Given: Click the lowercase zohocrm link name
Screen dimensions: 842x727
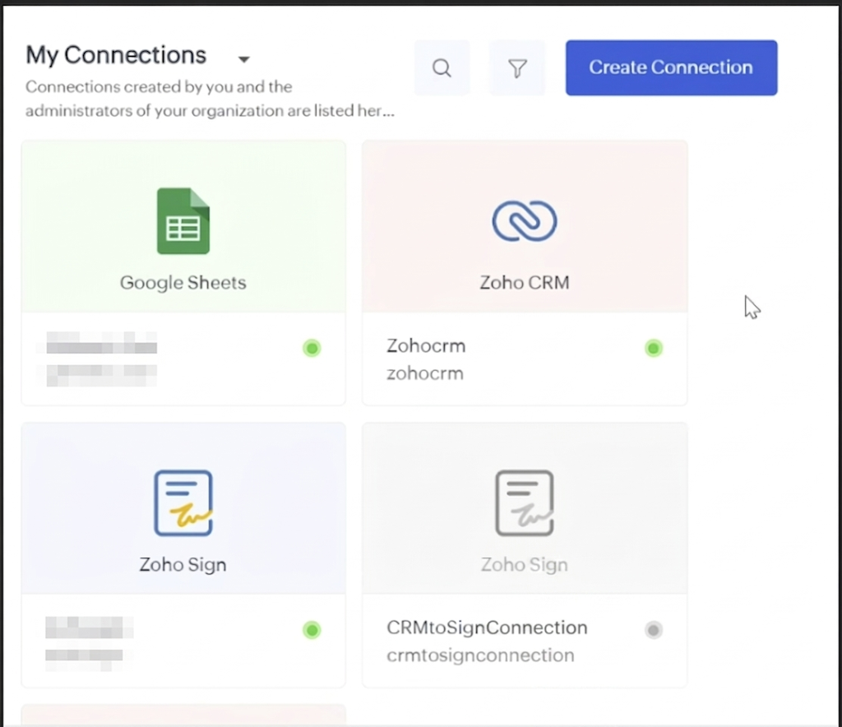Looking at the screenshot, I should pos(425,373).
